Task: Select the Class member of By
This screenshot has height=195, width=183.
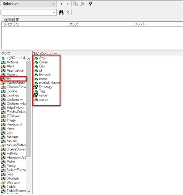Action: pyautogui.click(x=41, y=62)
